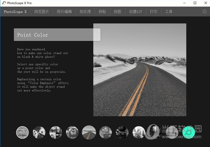The image size is (210, 147).
Task: Open the 工具 tab
Action: tap(169, 12)
